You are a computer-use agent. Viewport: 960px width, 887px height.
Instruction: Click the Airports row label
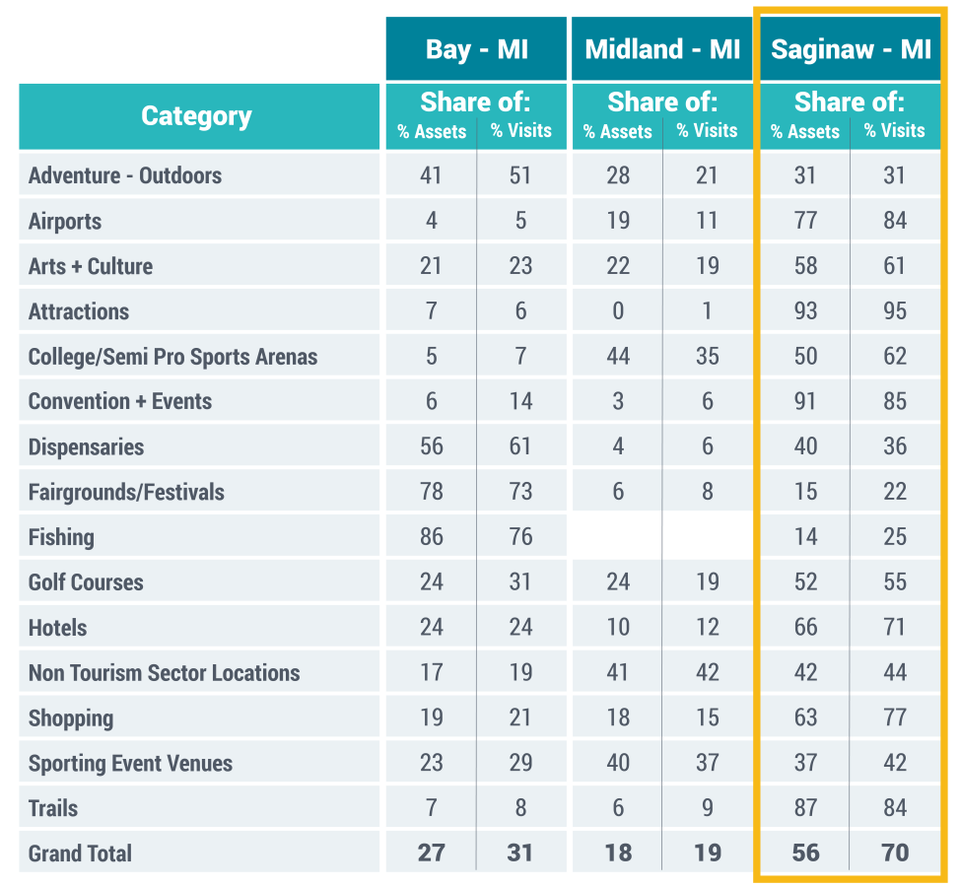pos(65,221)
